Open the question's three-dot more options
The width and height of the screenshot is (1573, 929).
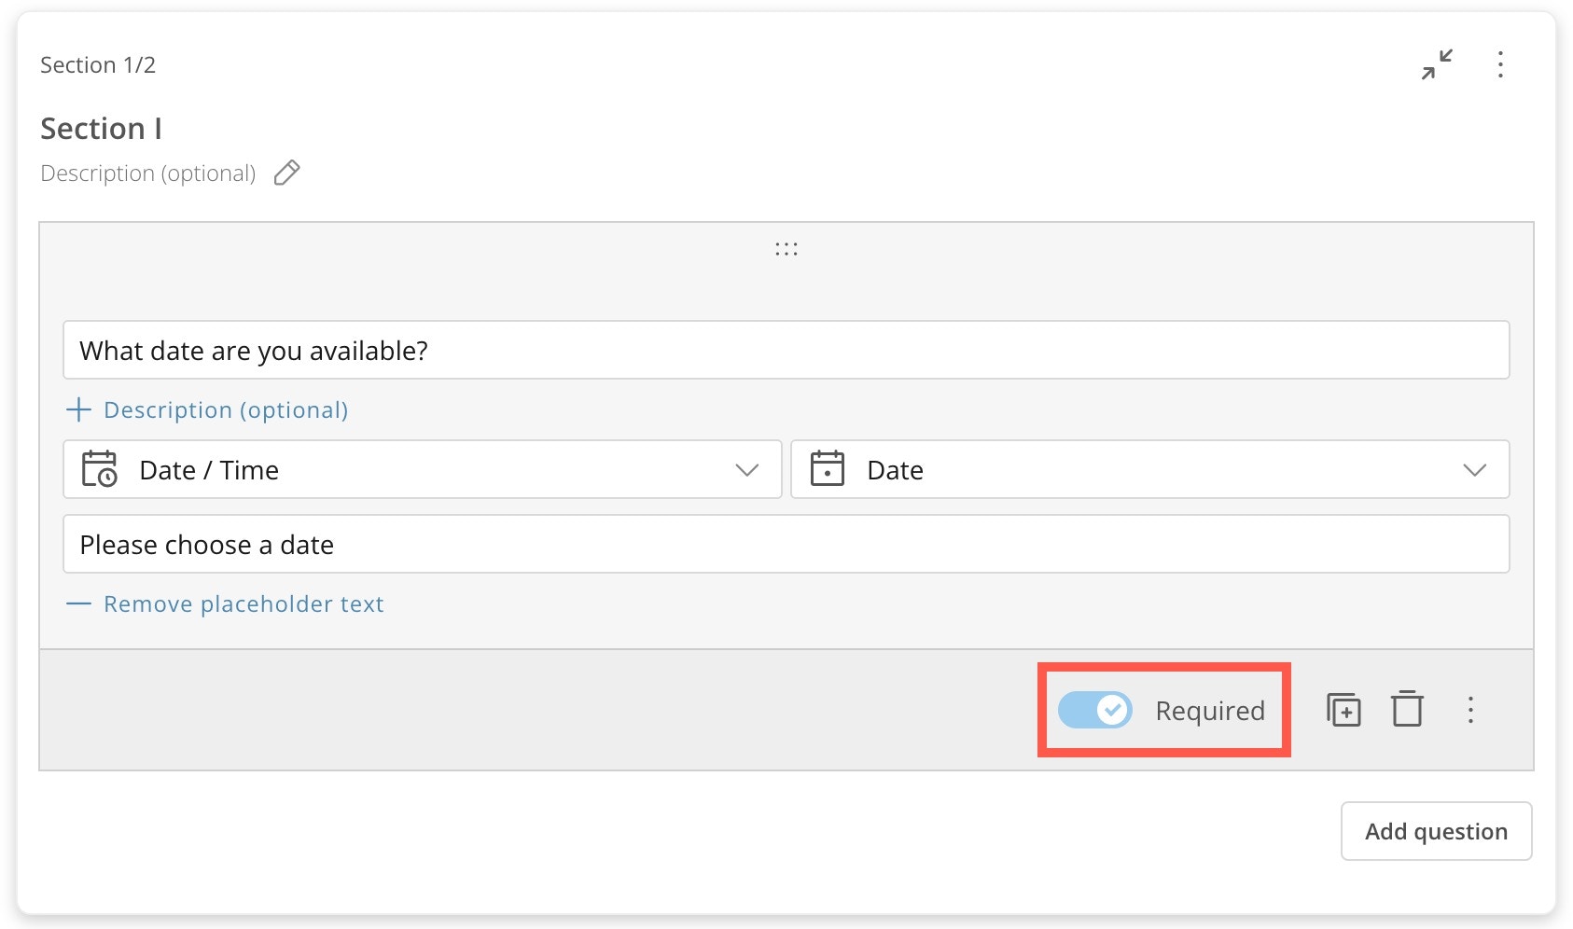click(1470, 710)
